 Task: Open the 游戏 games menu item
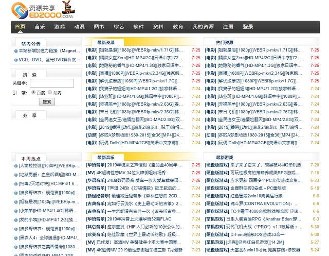point(60,27)
